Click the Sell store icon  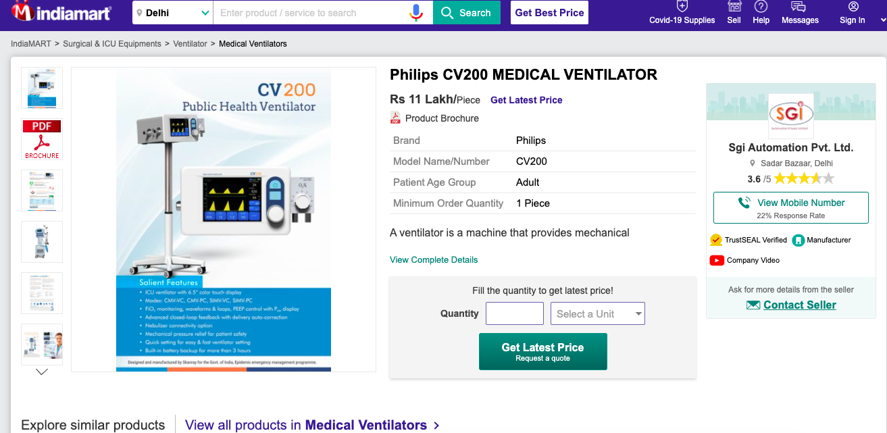pyautogui.click(x=734, y=7)
